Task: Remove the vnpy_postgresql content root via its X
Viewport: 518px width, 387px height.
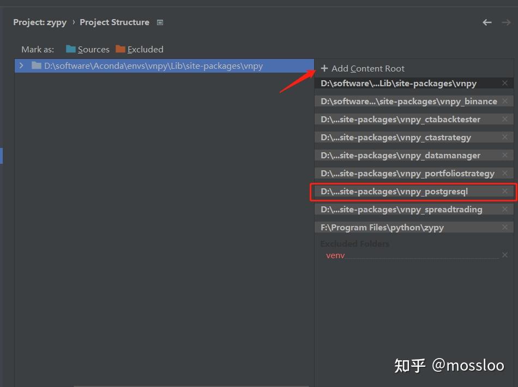Action: tap(504, 191)
